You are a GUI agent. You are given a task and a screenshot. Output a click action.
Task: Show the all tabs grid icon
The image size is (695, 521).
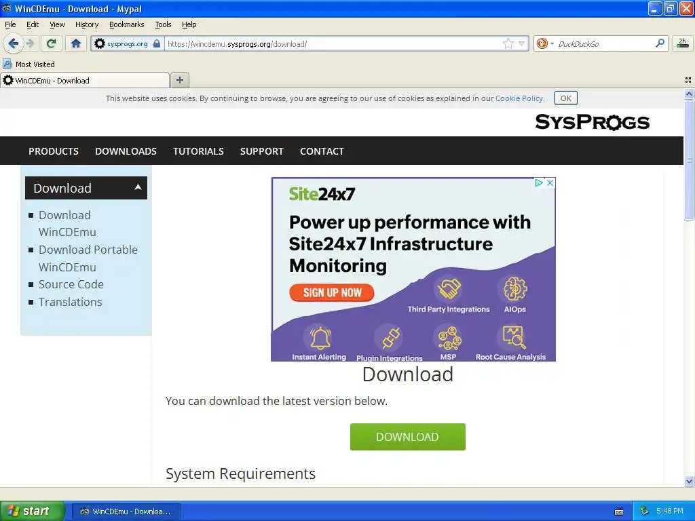tap(688, 80)
